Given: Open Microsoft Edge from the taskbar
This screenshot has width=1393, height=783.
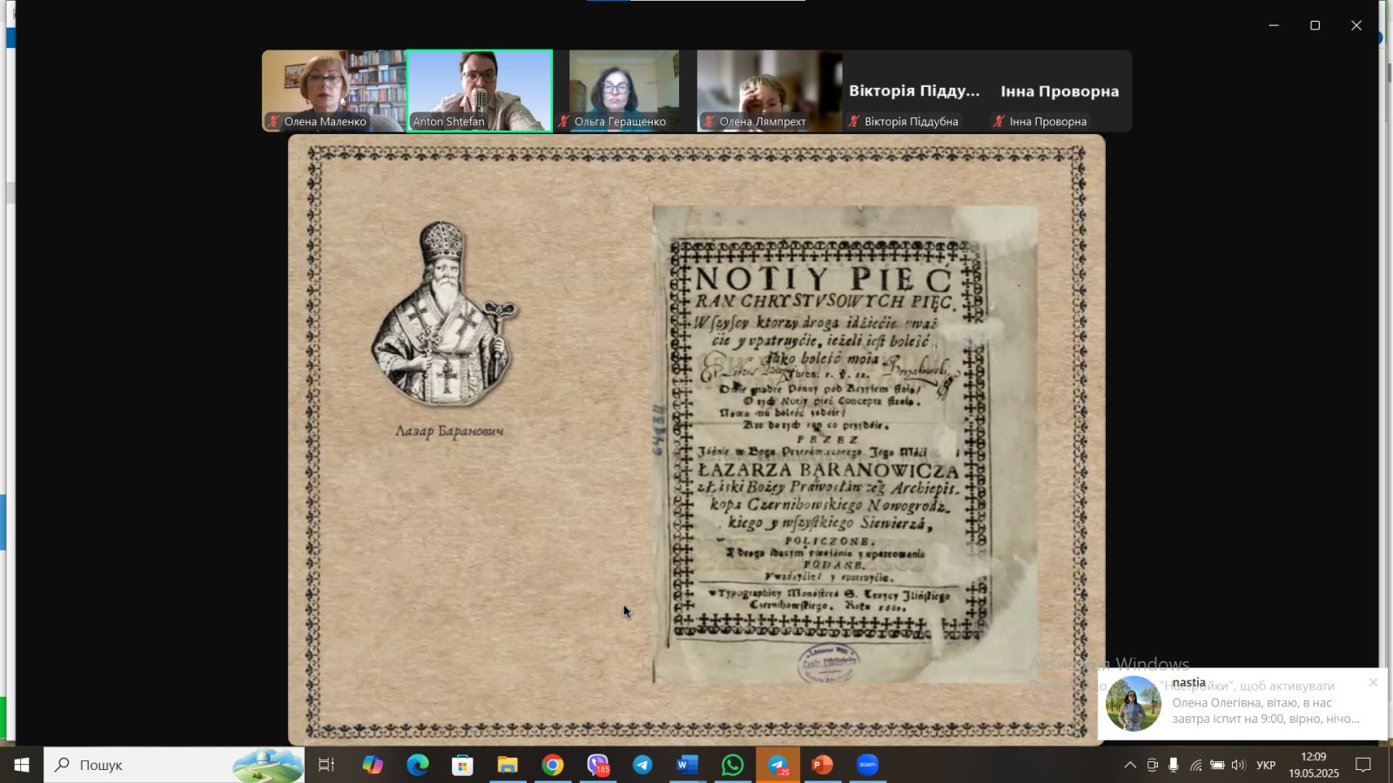Looking at the screenshot, I should pos(418,765).
